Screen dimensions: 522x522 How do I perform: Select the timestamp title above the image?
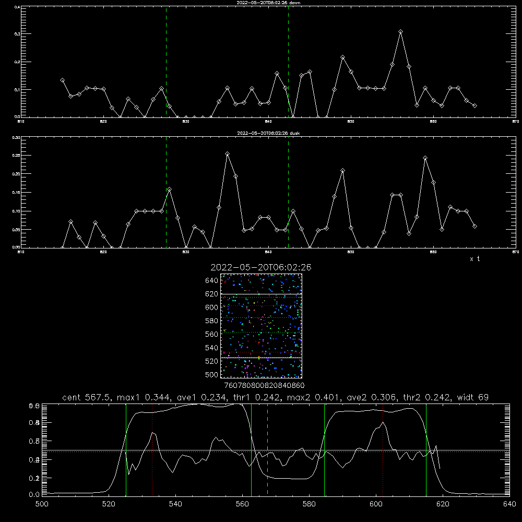[261, 267]
